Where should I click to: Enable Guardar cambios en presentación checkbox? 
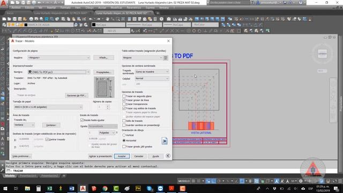tap(124, 125)
